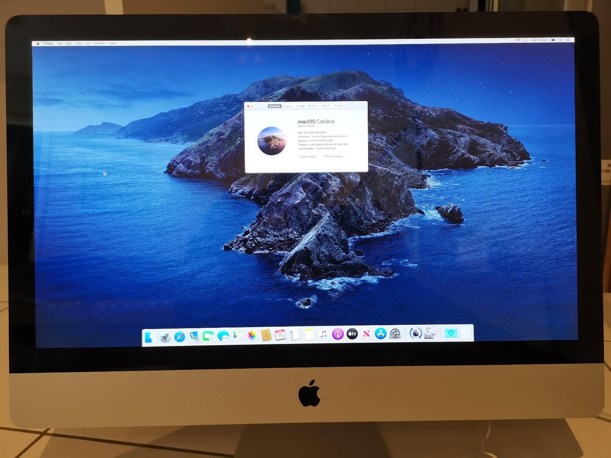Screen dimensions: 611x458
Task: Open Messages app in the Dock
Action: coord(223,336)
